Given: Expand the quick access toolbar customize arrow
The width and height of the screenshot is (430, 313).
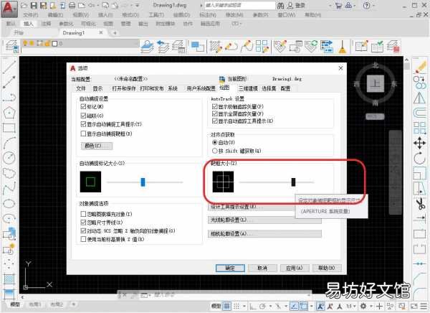Looking at the screenshot, I should [137, 5].
